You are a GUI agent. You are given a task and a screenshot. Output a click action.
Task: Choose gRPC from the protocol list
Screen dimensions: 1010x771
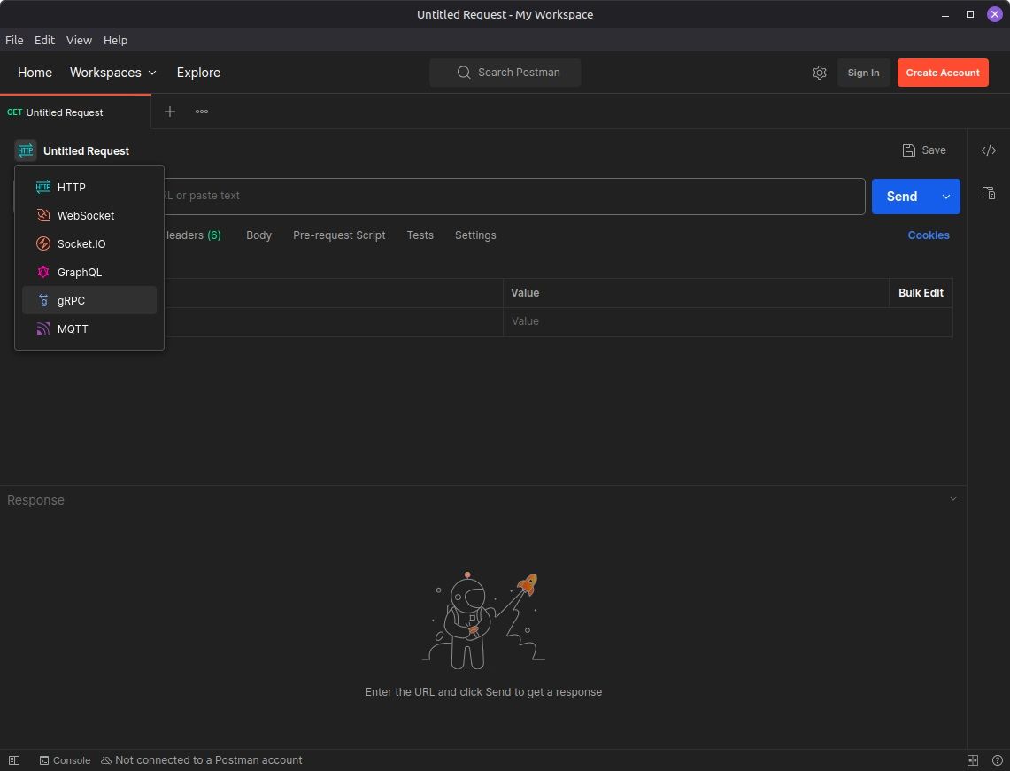pyautogui.click(x=71, y=301)
